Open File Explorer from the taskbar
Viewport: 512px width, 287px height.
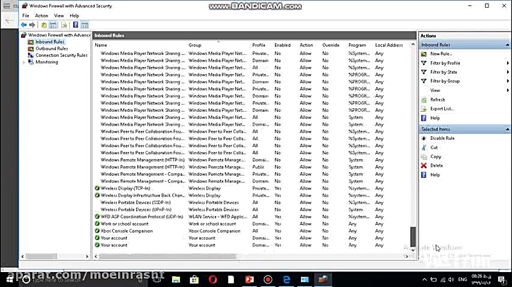(176, 279)
